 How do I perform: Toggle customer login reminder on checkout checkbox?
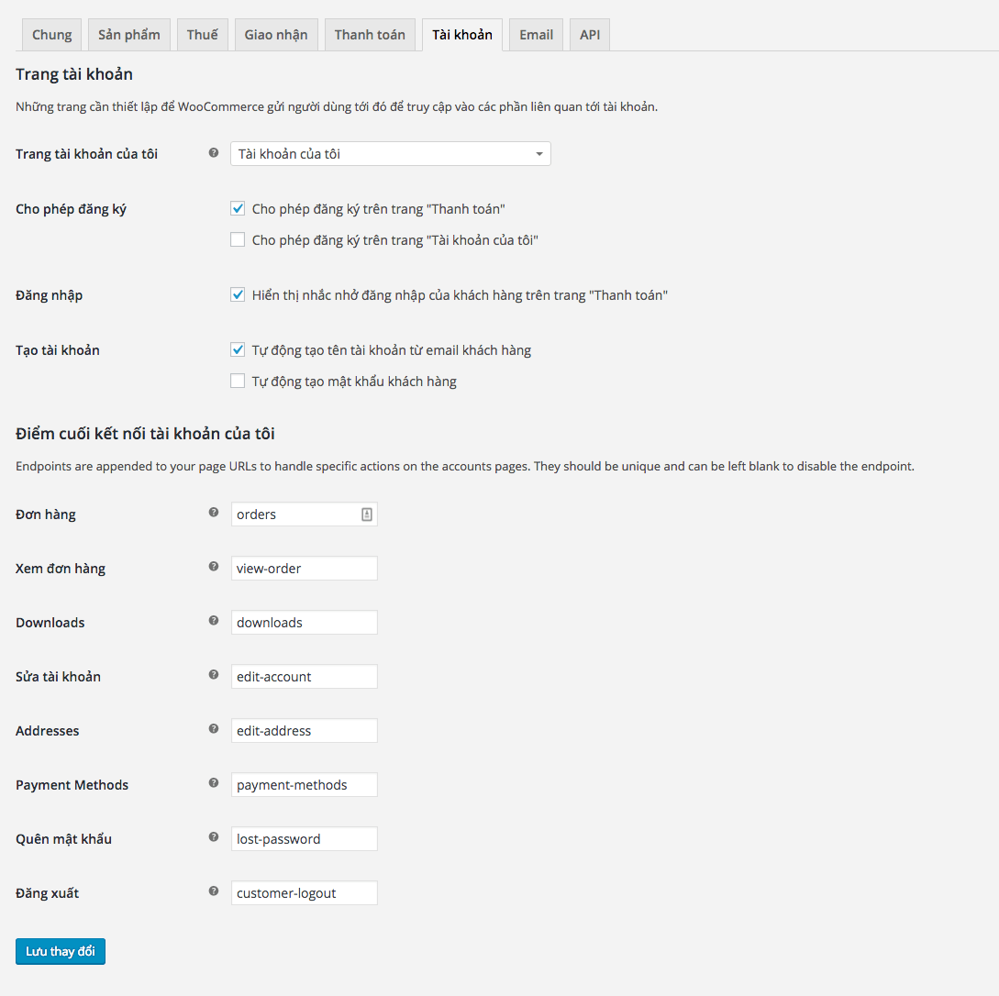click(x=238, y=294)
